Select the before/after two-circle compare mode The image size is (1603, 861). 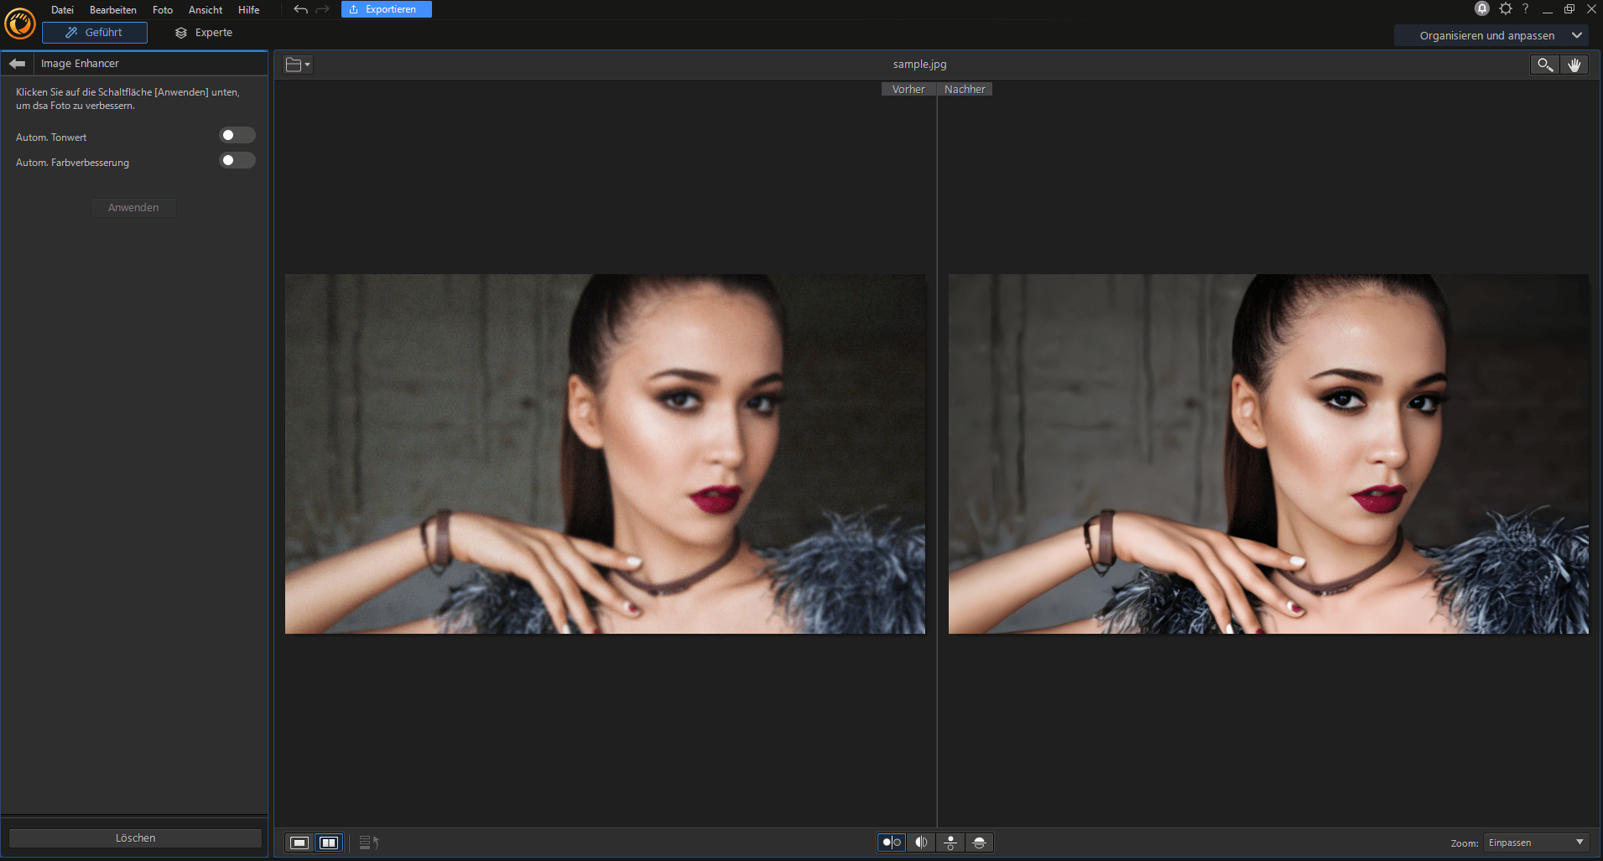pyautogui.click(x=892, y=843)
